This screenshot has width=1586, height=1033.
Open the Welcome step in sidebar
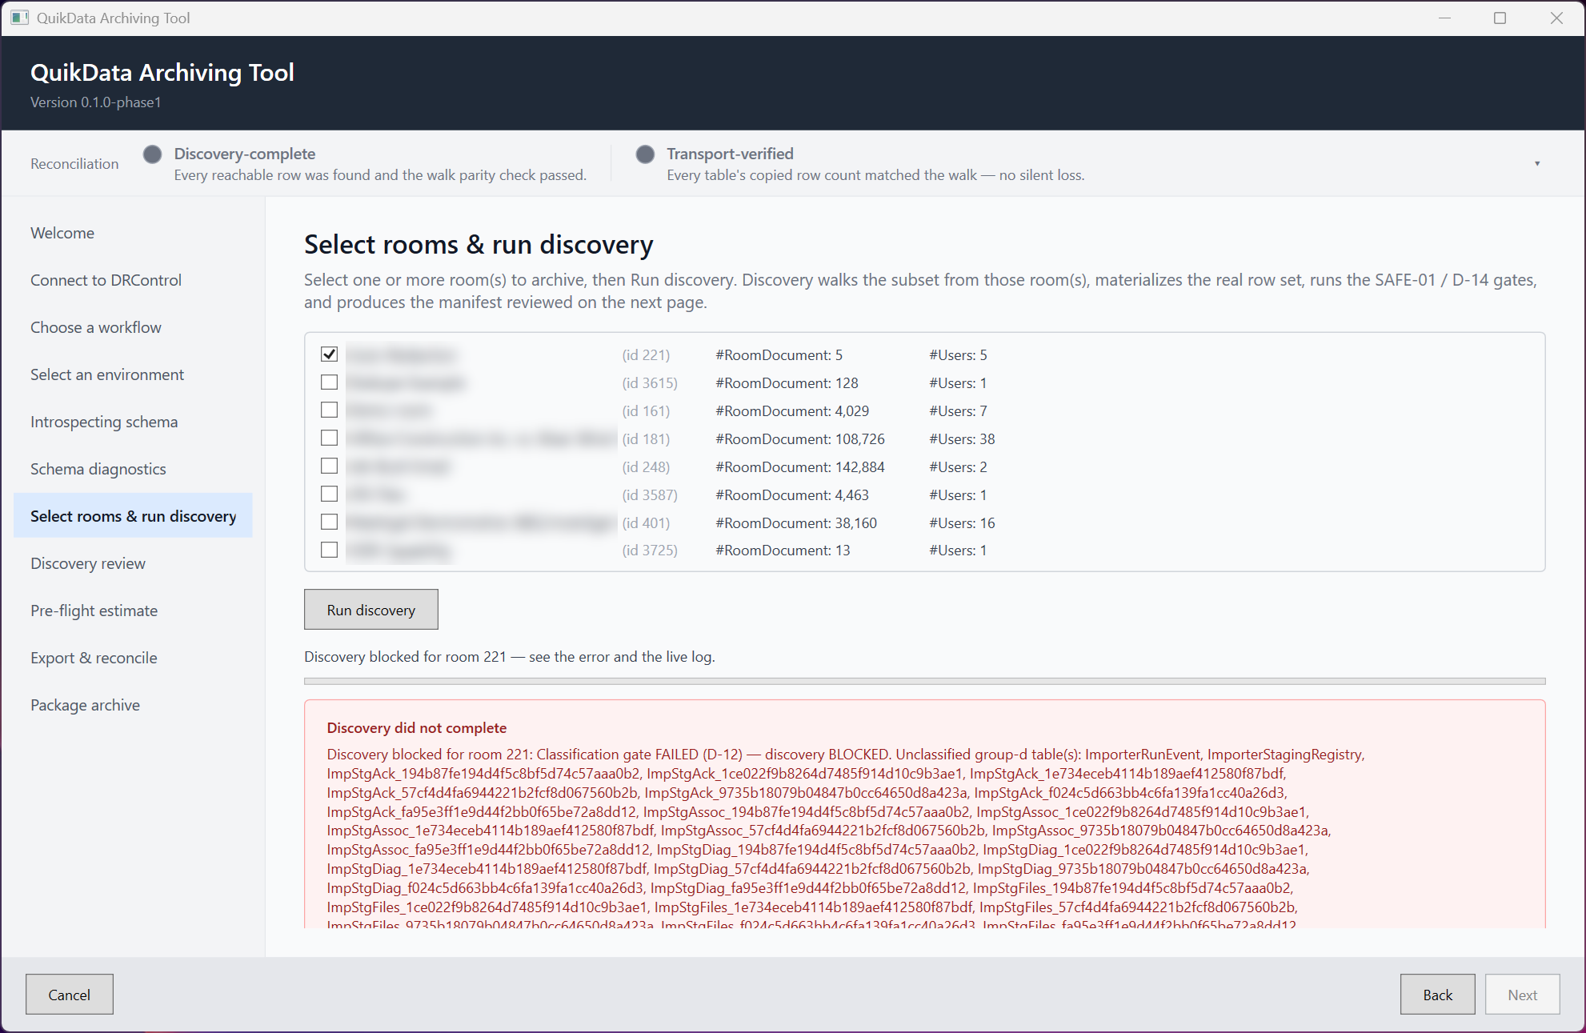click(x=133, y=233)
